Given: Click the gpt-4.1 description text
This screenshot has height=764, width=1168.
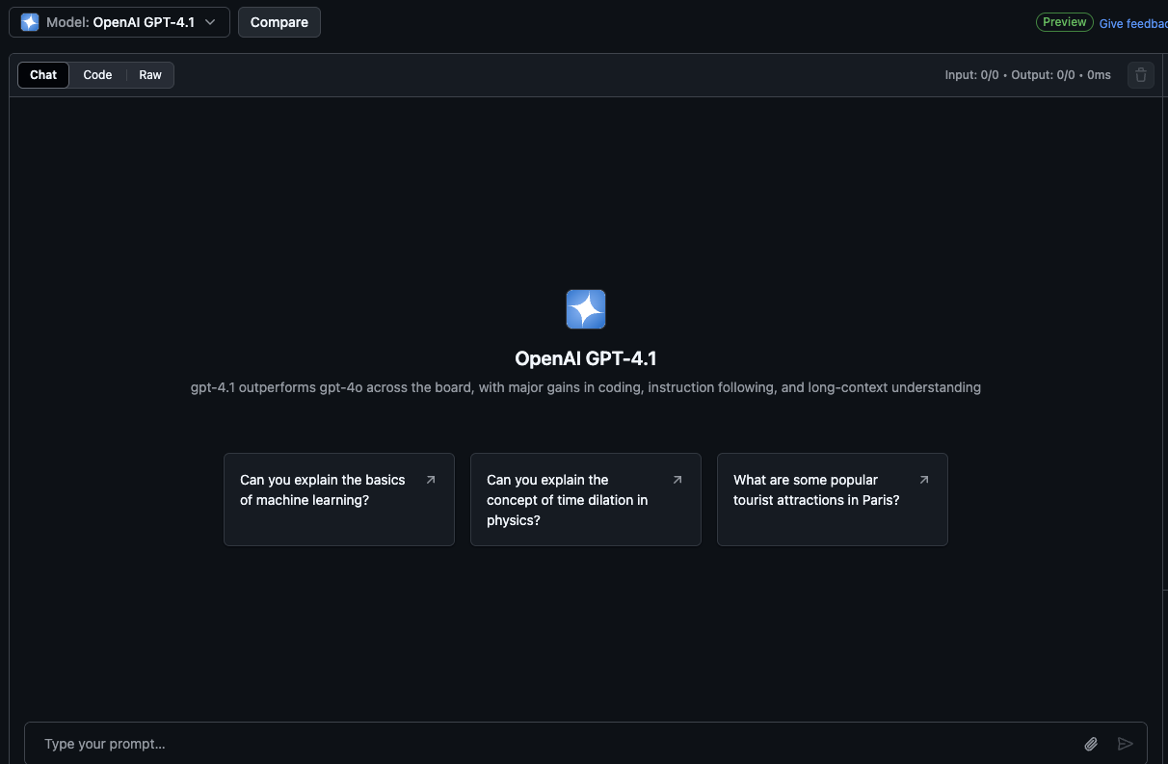Looking at the screenshot, I should click(586, 387).
